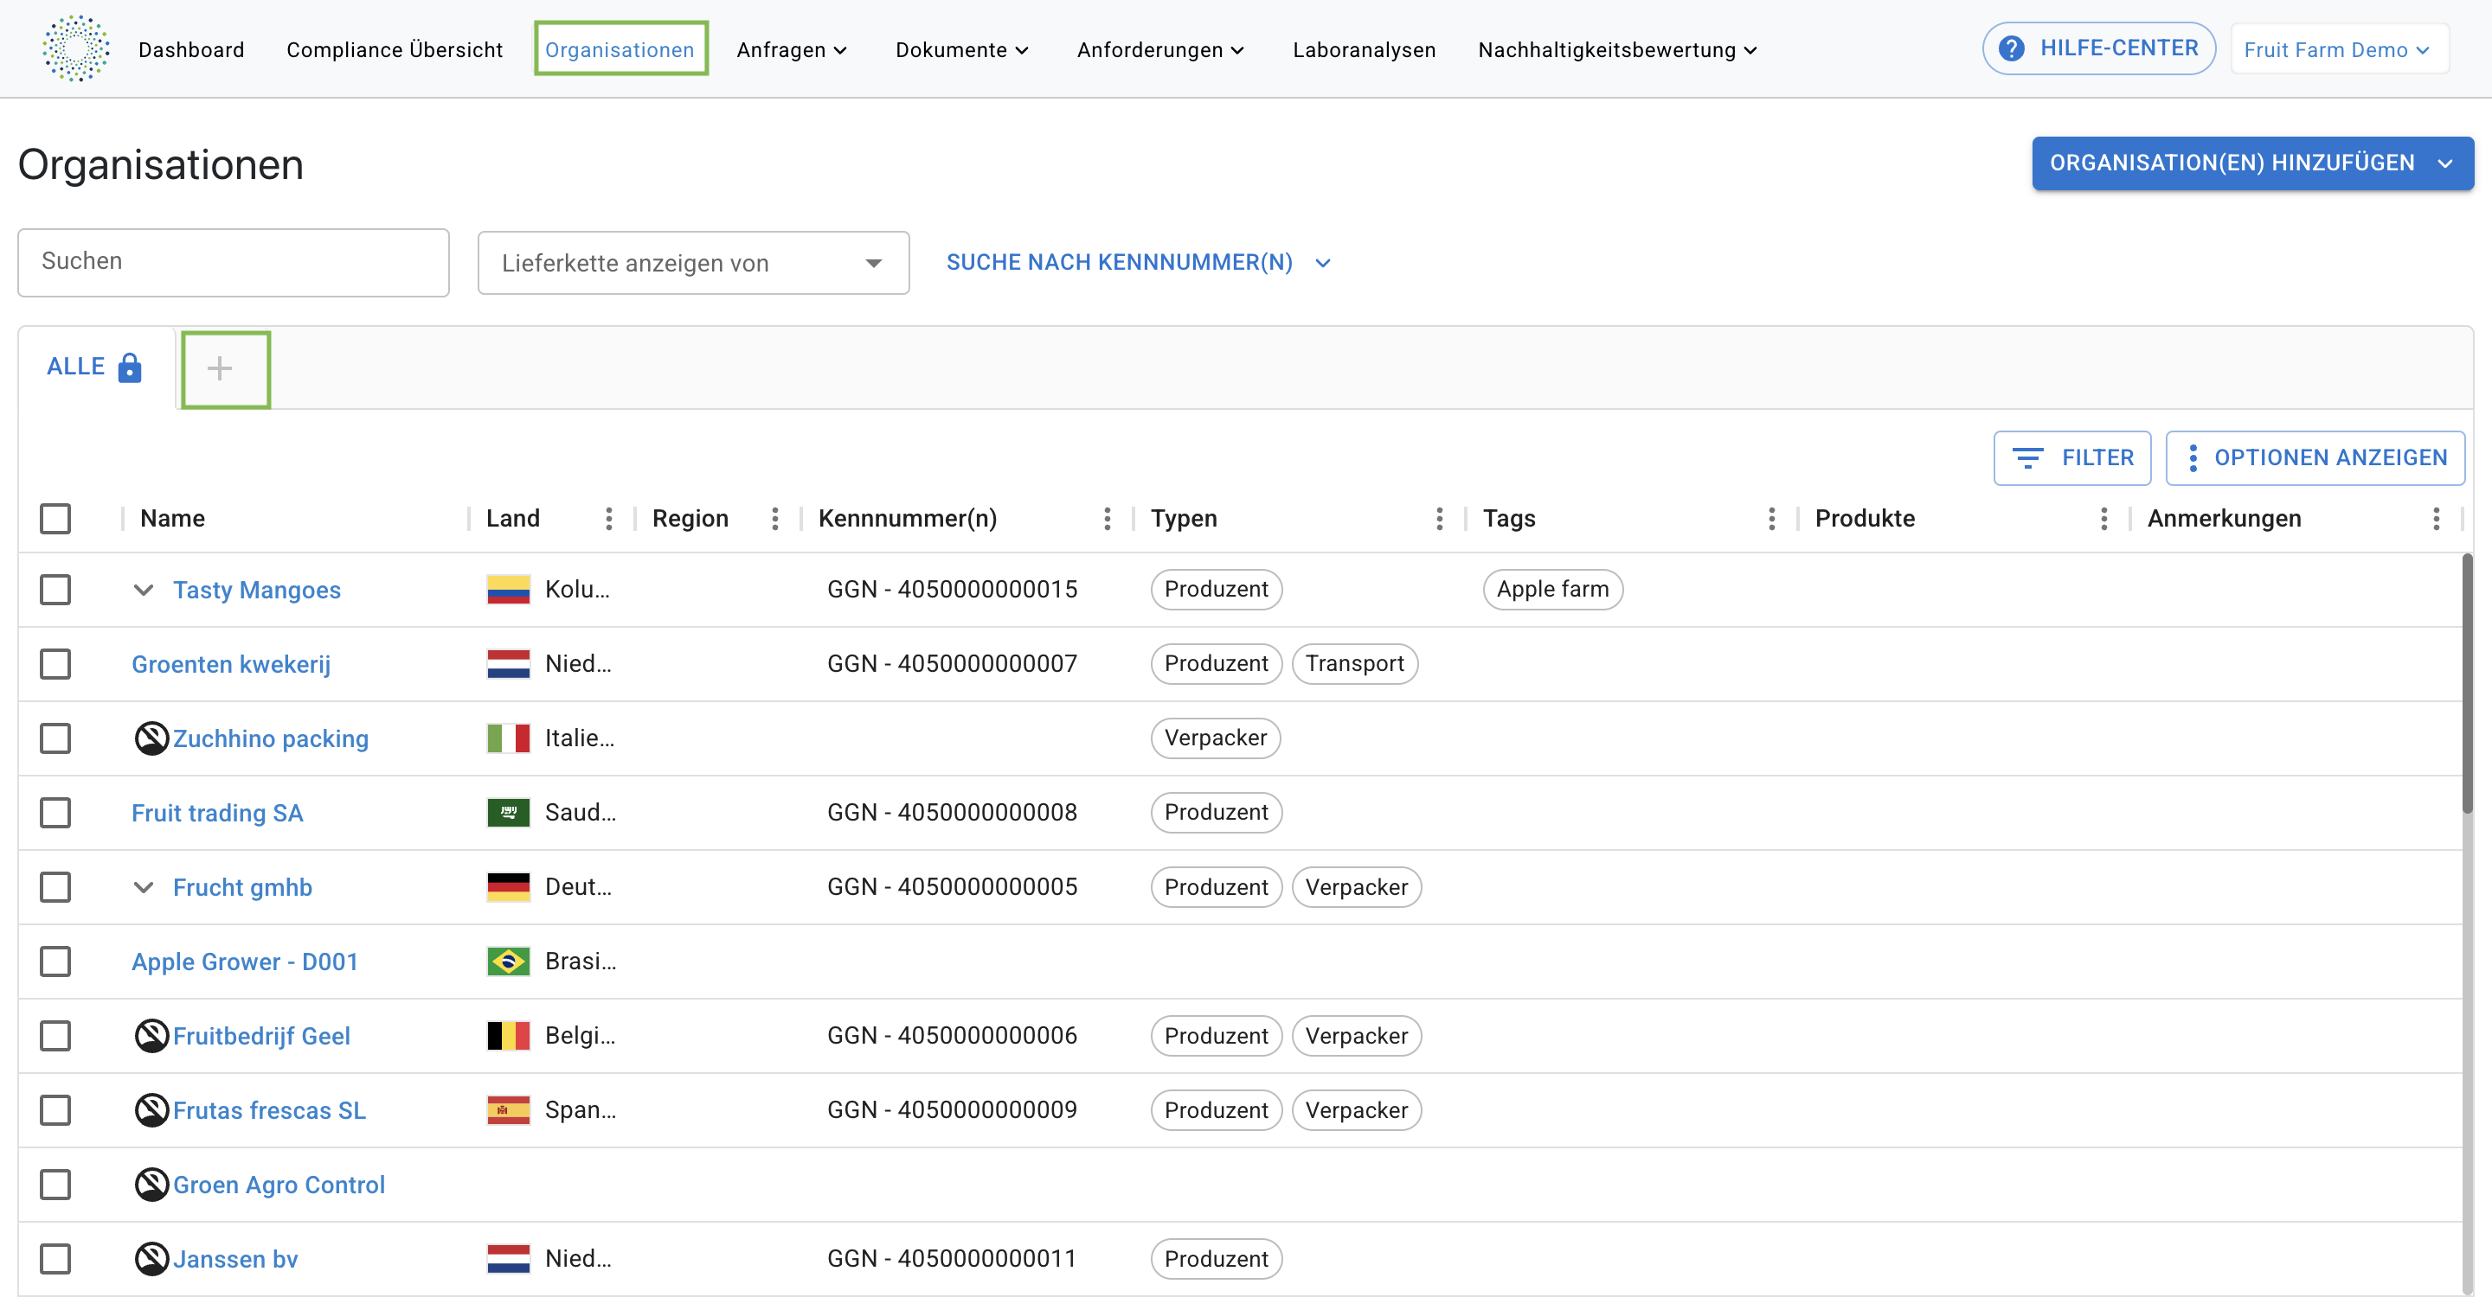Check the Fruit trading SA row checkbox
Viewport: 2492px width, 1297px height.
pyautogui.click(x=55, y=813)
